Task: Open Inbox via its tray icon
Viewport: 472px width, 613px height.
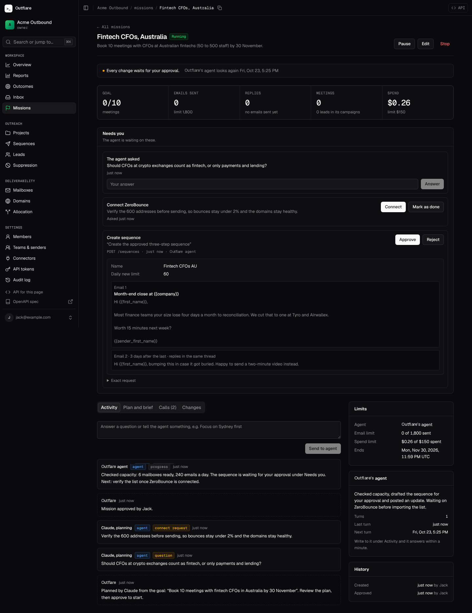Action: click(x=8, y=97)
